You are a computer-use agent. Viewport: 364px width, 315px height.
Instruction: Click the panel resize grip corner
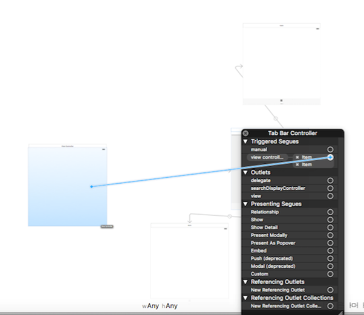point(340,313)
